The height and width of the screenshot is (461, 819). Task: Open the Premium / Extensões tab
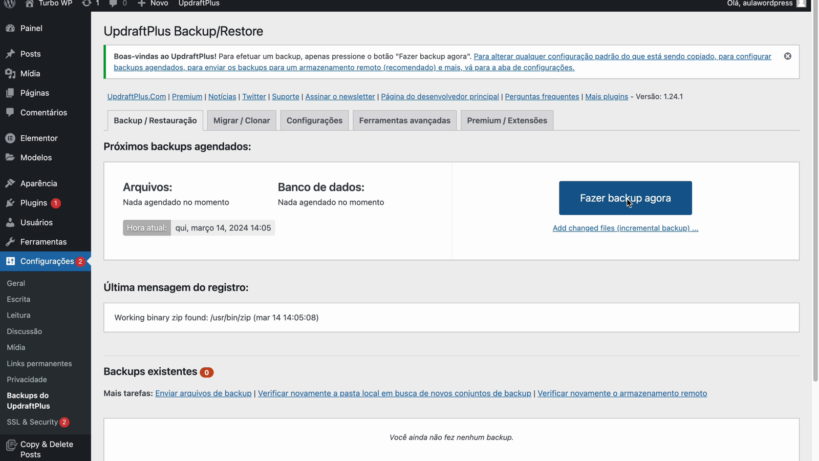coord(507,120)
